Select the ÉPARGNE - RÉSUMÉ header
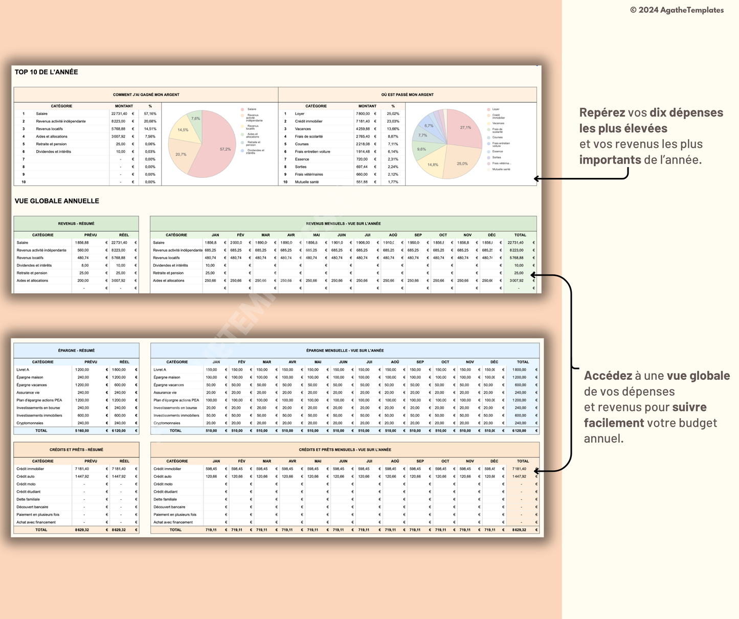739x619 pixels. pos(77,351)
